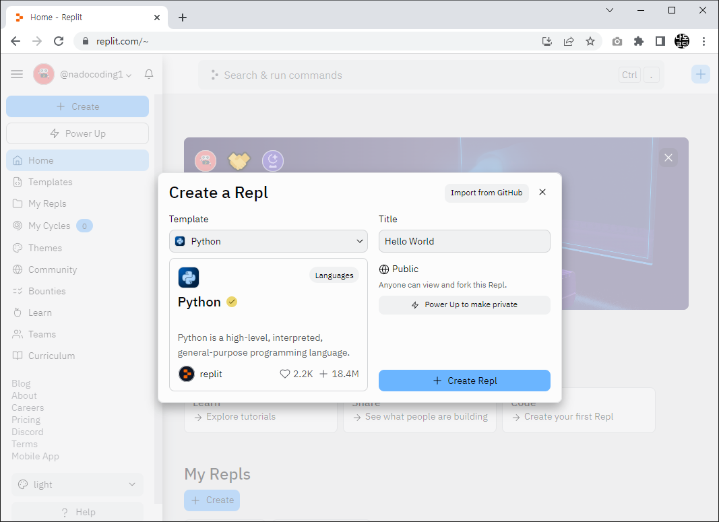719x522 pixels.
Task: Open the Python template dropdown
Action: (268, 241)
